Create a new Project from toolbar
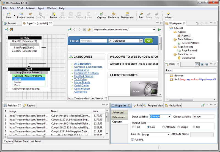 point(21,15)
